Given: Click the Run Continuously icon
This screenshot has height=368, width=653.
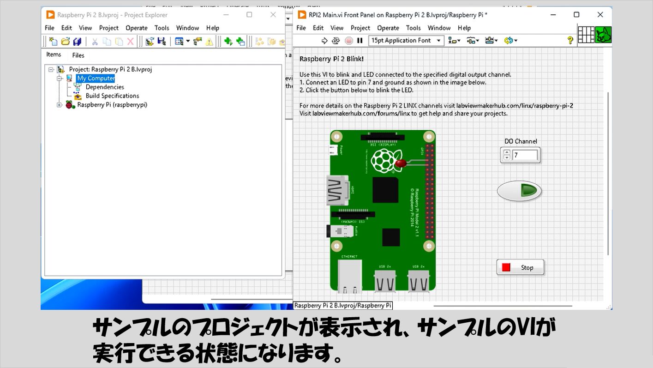Looking at the screenshot, I should [x=336, y=41].
